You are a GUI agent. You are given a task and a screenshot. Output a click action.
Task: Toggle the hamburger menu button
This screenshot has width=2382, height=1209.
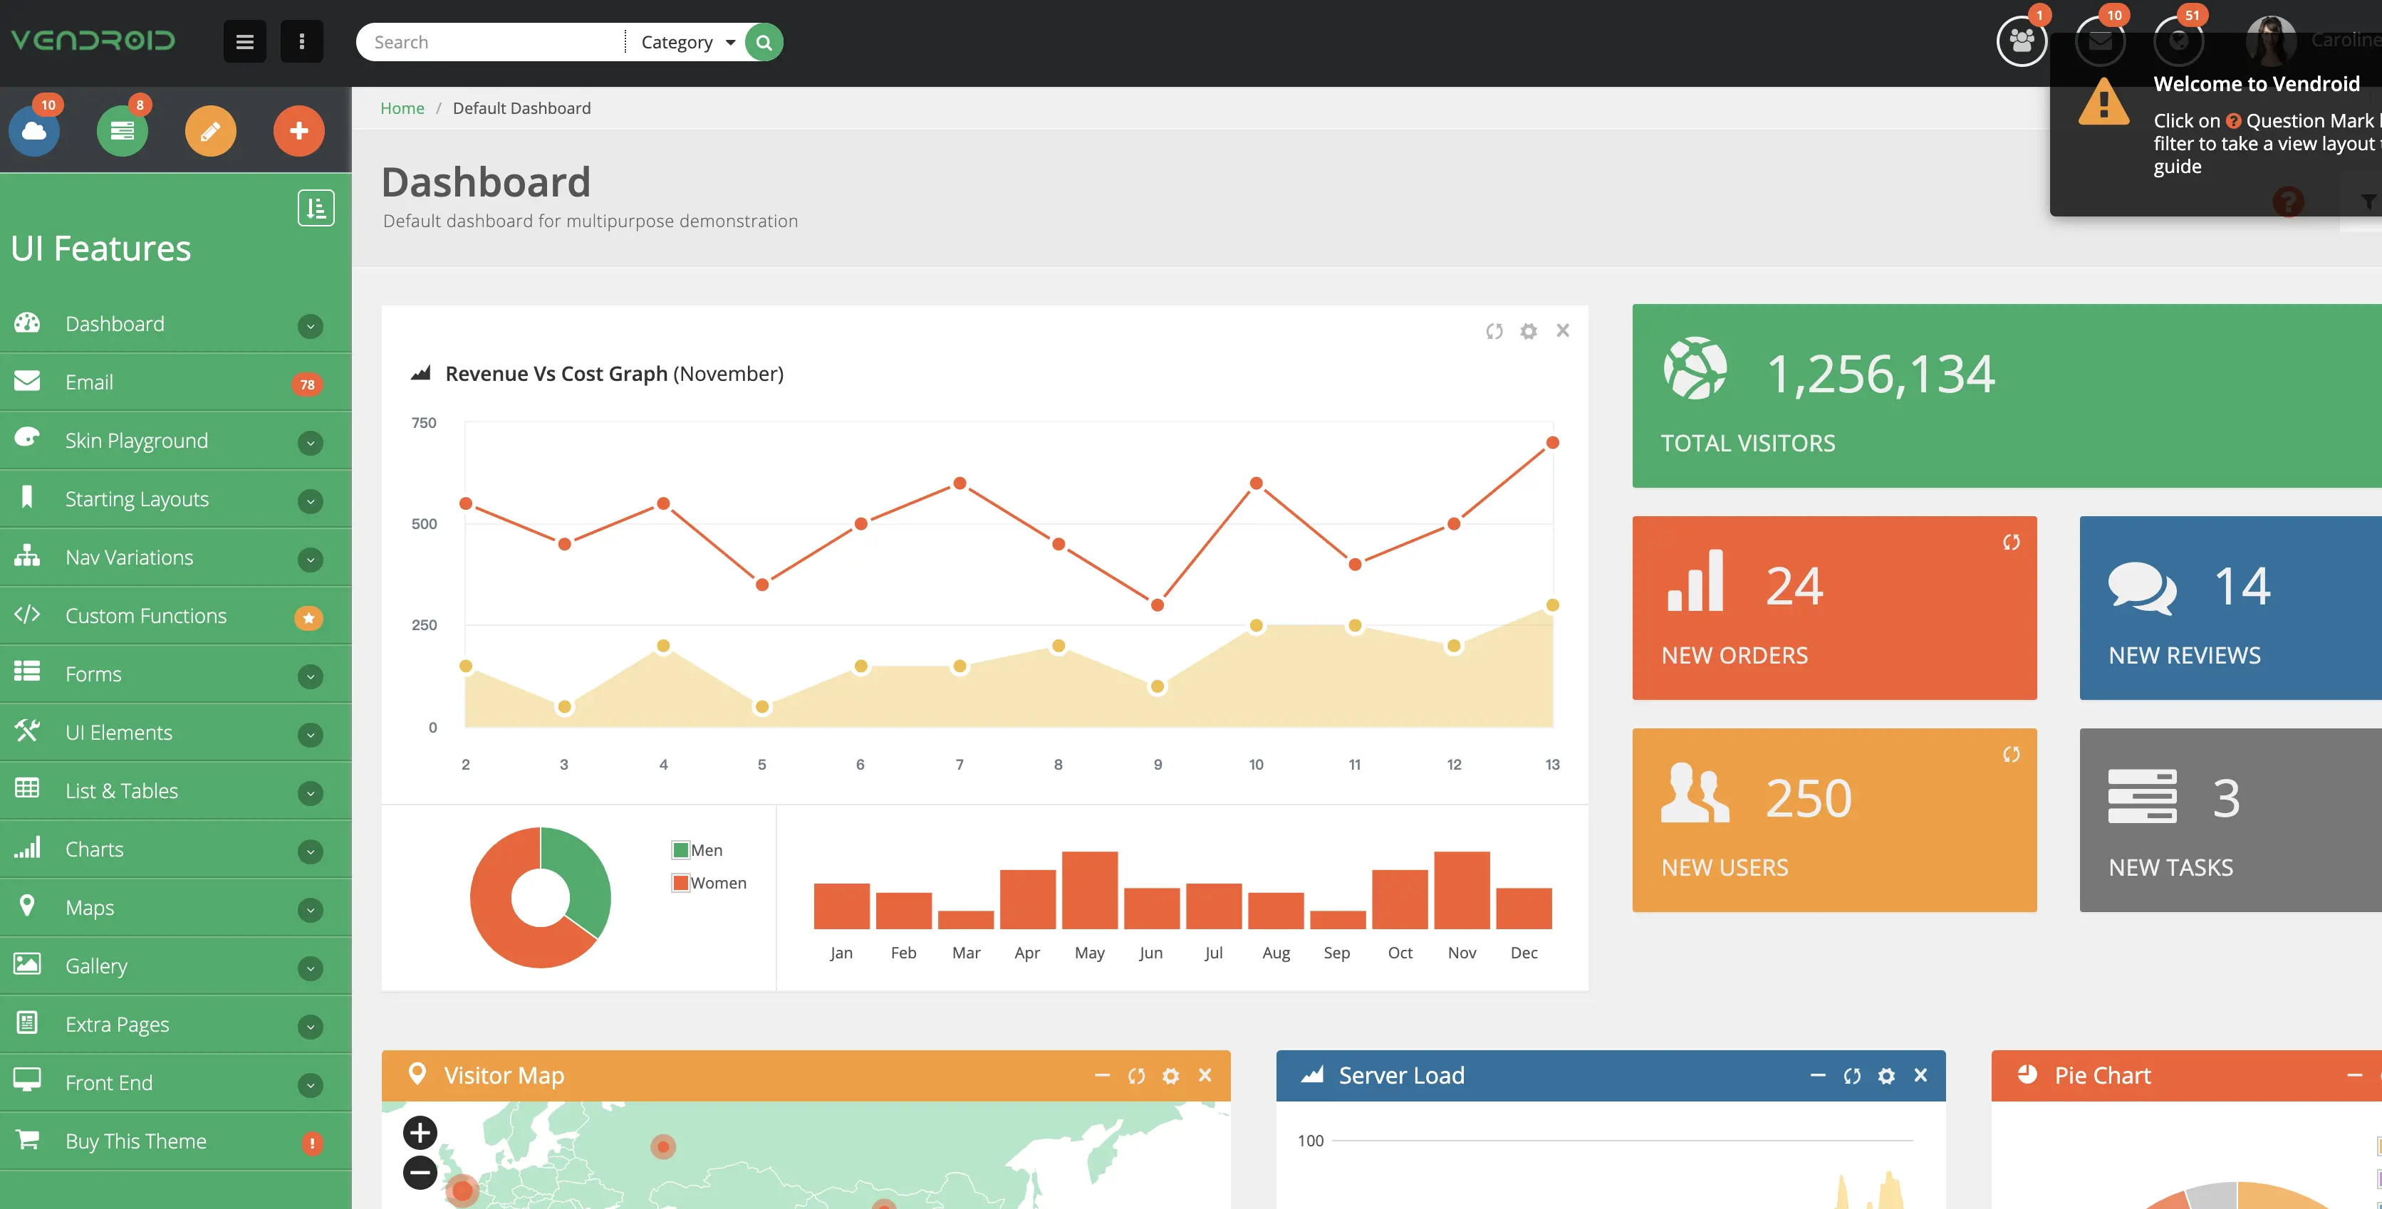245,41
